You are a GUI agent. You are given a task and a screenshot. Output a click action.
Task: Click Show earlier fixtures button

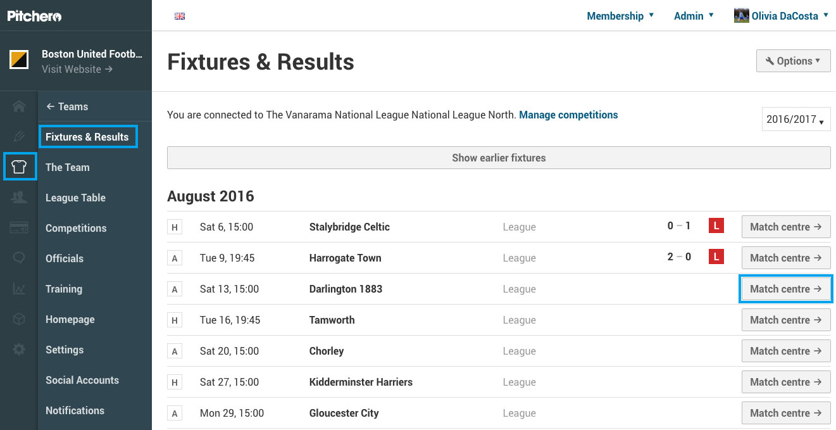[499, 158]
